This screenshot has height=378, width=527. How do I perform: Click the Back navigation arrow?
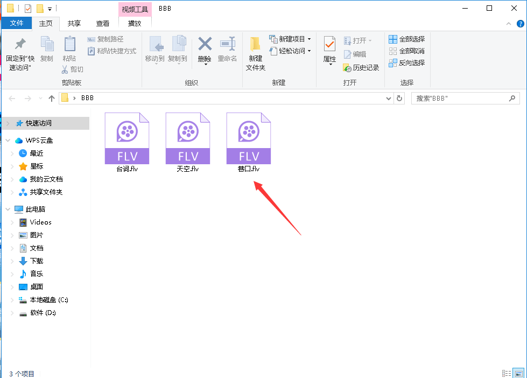click(x=12, y=99)
